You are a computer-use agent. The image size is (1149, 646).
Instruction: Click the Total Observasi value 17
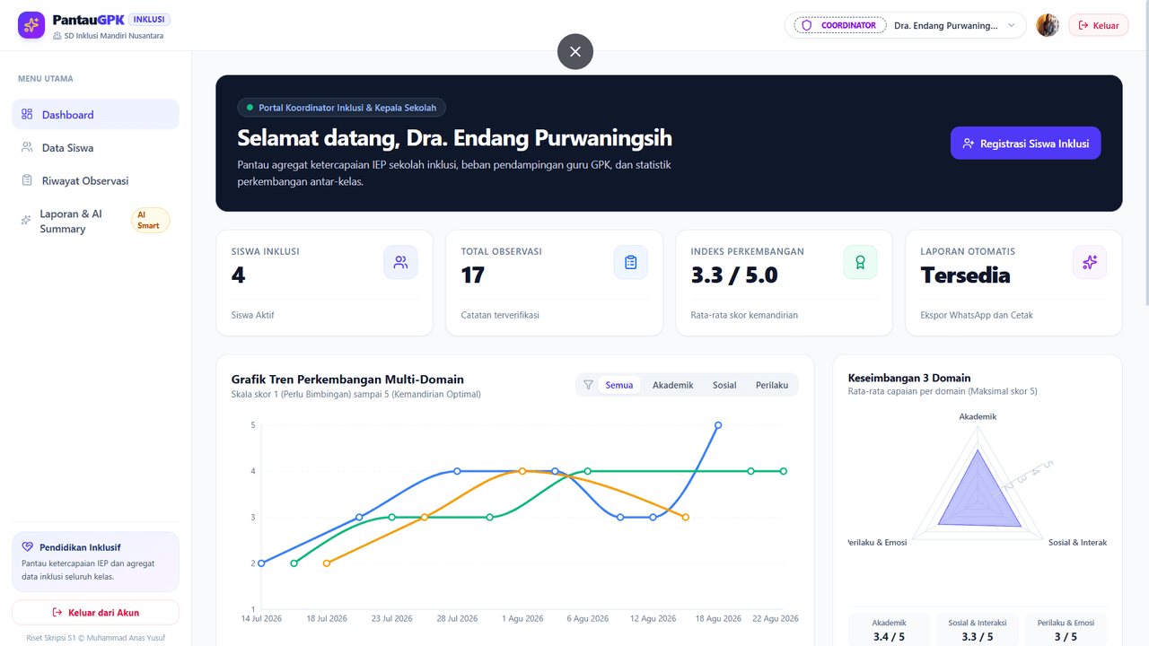click(x=473, y=275)
